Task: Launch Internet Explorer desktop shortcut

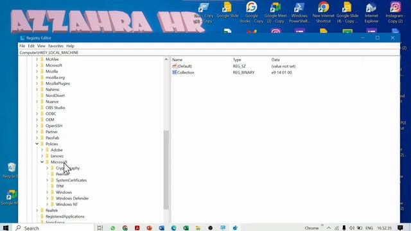Action: point(371,12)
